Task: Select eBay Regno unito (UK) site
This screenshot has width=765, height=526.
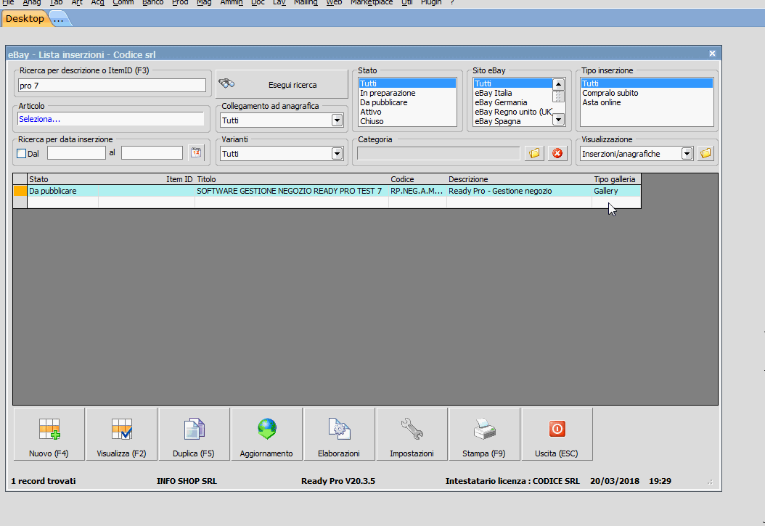Action: coord(513,112)
